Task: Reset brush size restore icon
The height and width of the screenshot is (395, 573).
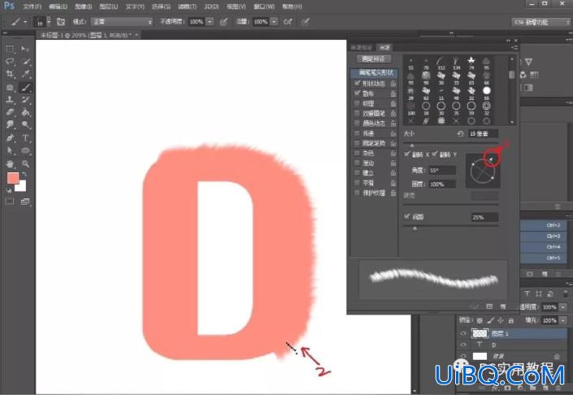Action: (x=460, y=134)
